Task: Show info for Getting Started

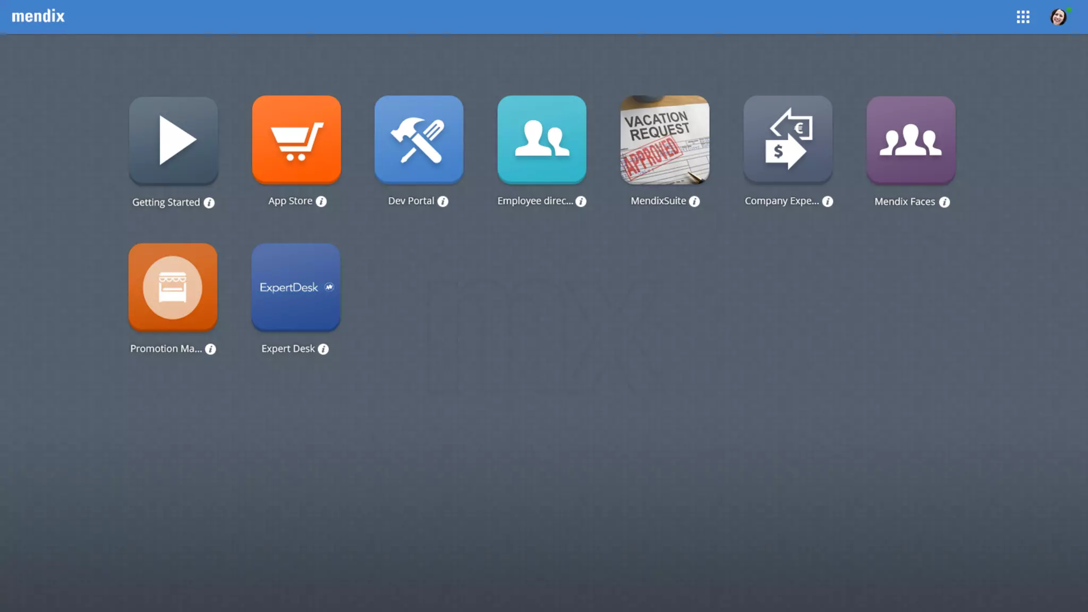Action: (209, 203)
